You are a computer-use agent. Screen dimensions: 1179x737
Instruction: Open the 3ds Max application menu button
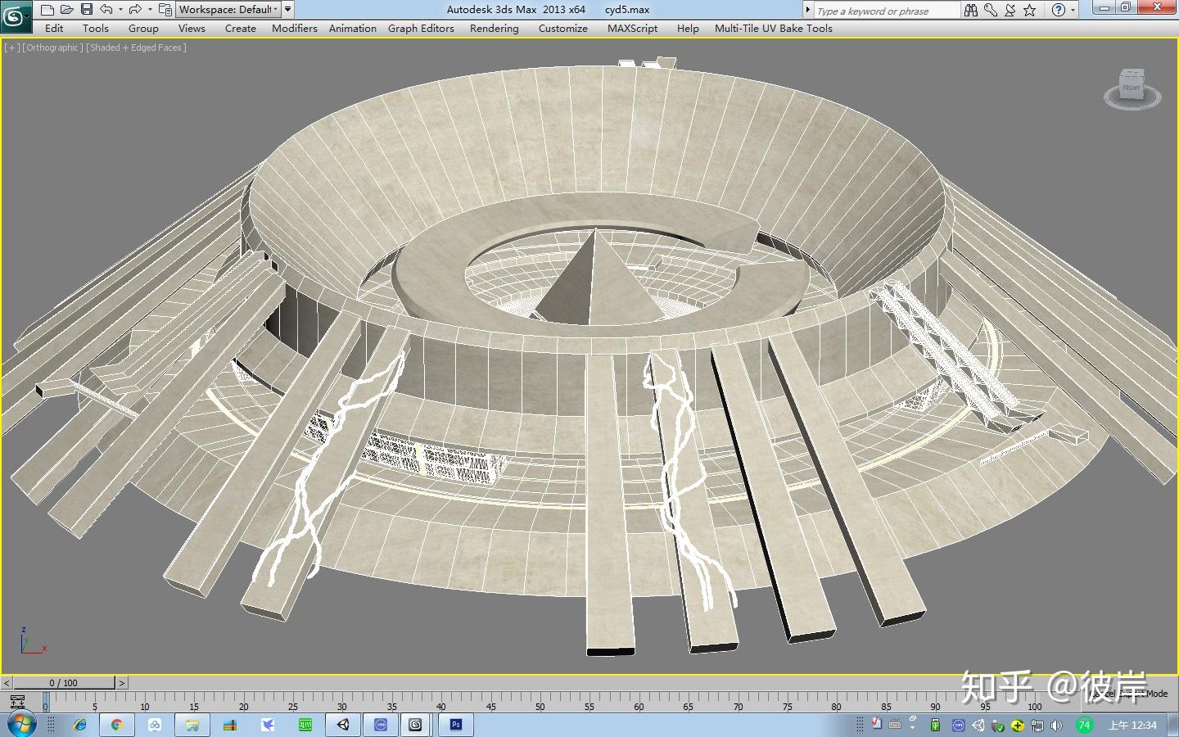(16, 15)
